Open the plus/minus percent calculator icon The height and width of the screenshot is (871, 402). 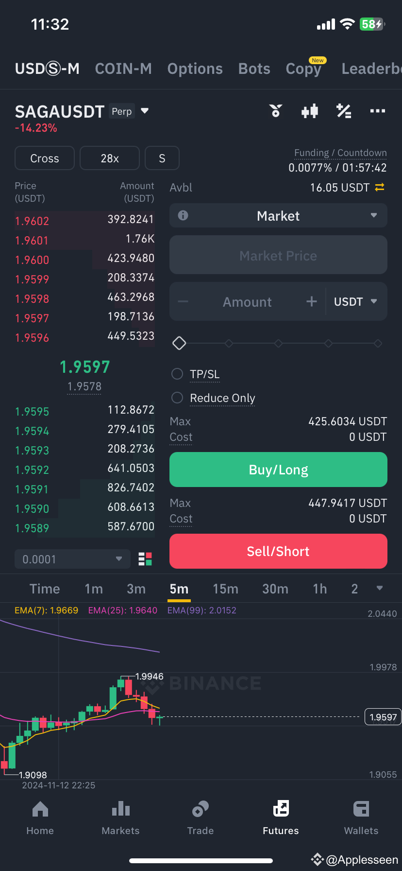click(x=344, y=111)
